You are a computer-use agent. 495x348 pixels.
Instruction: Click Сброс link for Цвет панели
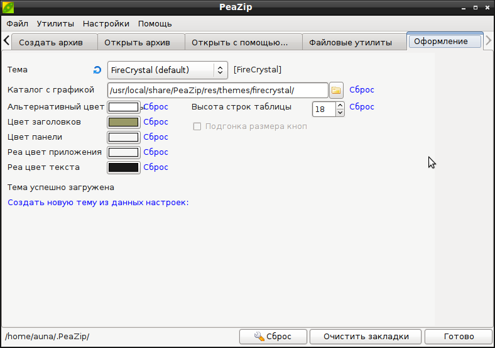[156, 137]
